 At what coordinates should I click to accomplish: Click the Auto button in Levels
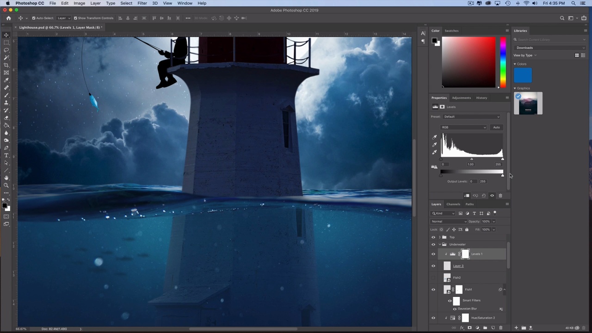pyautogui.click(x=496, y=127)
